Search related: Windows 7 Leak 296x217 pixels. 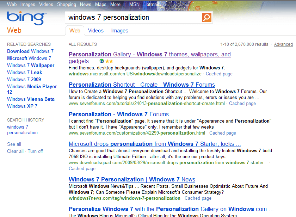point(25,72)
